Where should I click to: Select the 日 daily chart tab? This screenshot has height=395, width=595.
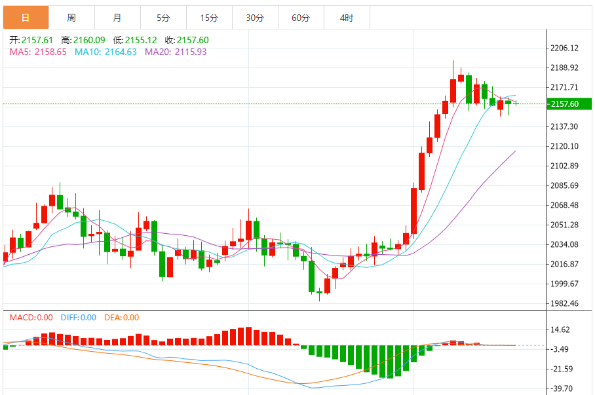pyautogui.click(x=26, y=18)
